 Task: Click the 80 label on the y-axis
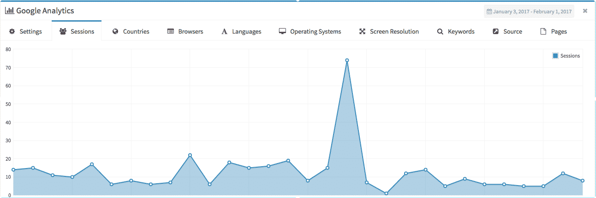point(8,49)
